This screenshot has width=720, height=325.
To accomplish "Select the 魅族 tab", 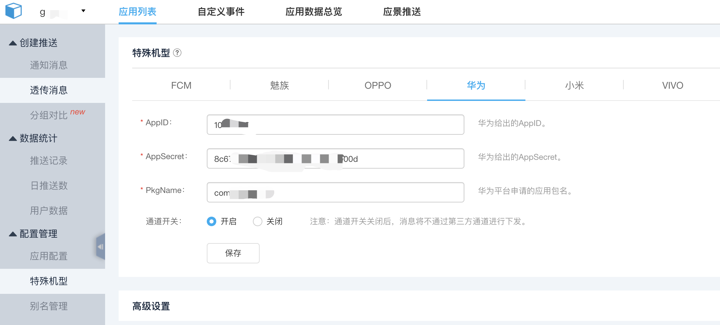I will 279,85.
